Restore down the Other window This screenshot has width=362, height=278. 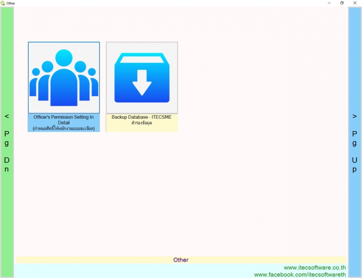point(342,3)
